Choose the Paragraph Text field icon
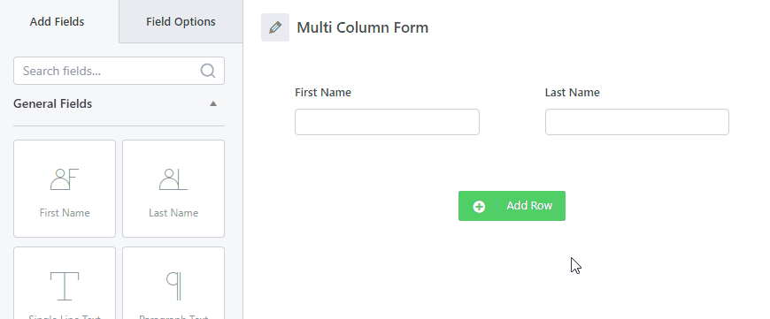770x319 pixels. pos(173,285)
